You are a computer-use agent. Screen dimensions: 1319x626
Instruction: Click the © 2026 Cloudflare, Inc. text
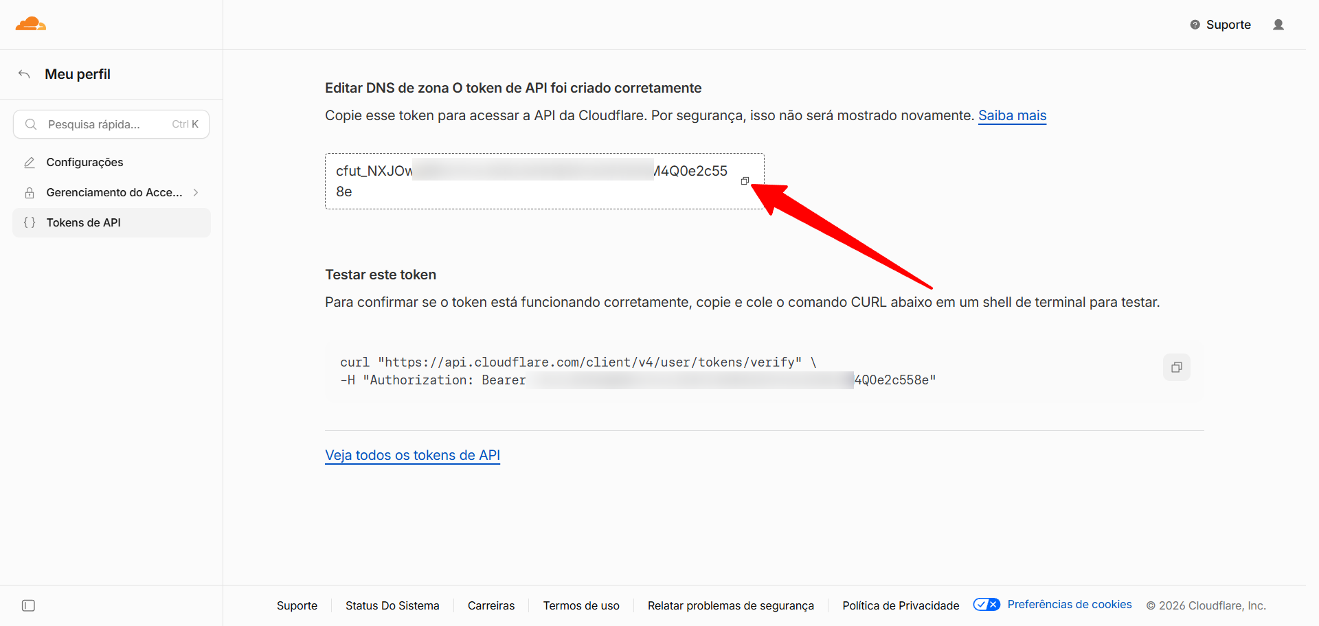(x=1206, y=605)
